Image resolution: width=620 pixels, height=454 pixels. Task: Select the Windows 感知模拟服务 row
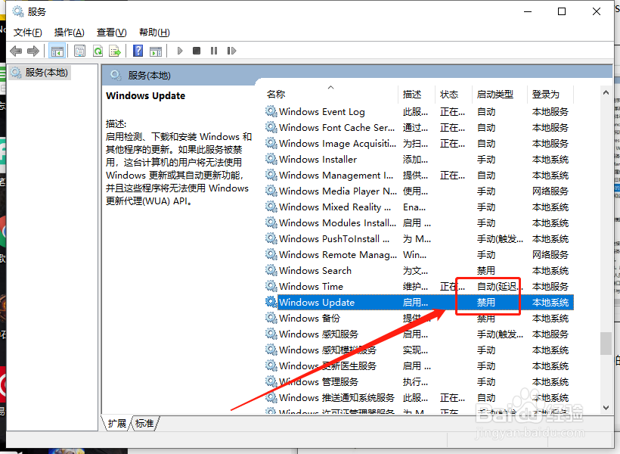pyautogui.click(x=419, y=350)
